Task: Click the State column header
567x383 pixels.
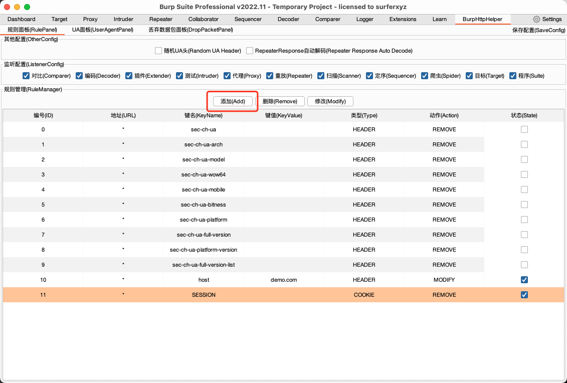Action: tap(524, 115)
